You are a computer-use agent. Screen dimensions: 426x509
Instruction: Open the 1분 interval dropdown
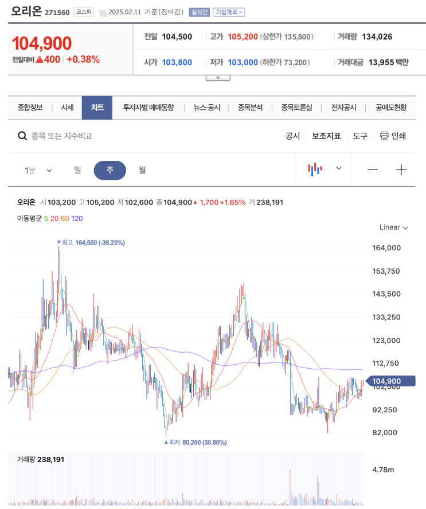[x=38, y=170]
